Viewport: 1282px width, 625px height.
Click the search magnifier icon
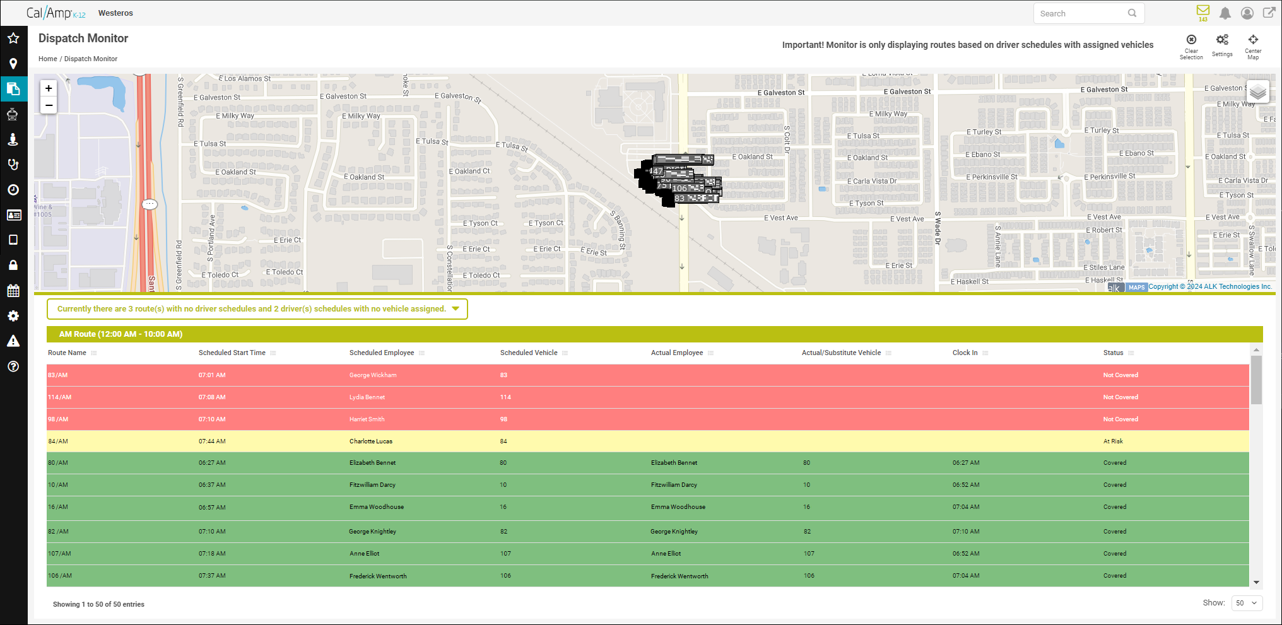[x=1132, y=13]
